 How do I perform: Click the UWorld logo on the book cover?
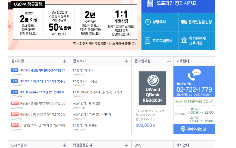click(153, 80)
